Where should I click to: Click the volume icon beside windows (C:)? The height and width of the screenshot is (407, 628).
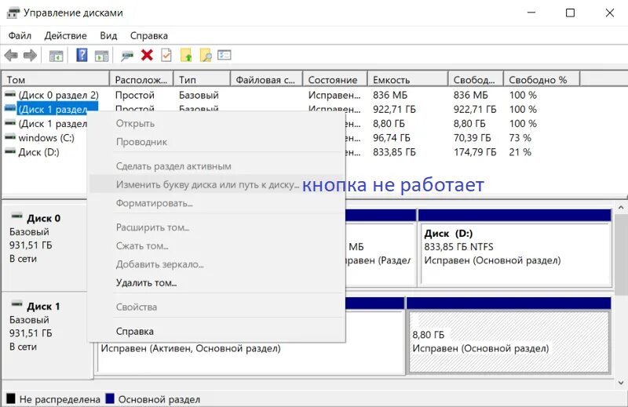[10, 137]
